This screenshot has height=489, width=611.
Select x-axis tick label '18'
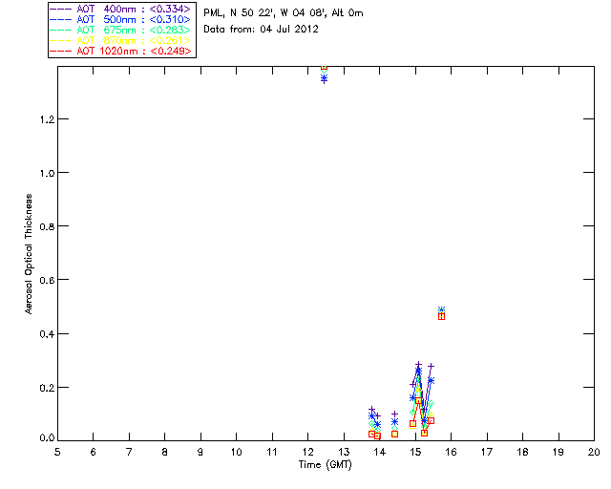522,452
